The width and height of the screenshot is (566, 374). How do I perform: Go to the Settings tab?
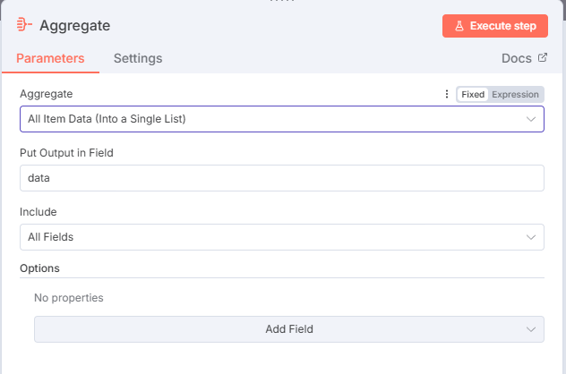pos(138,58)
